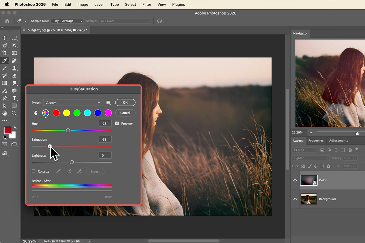Viewport: 365px width, 243px height.
Task: Open the Preset dropdown showing Custom
Action: pyautogui.click(x=73, y=103)
